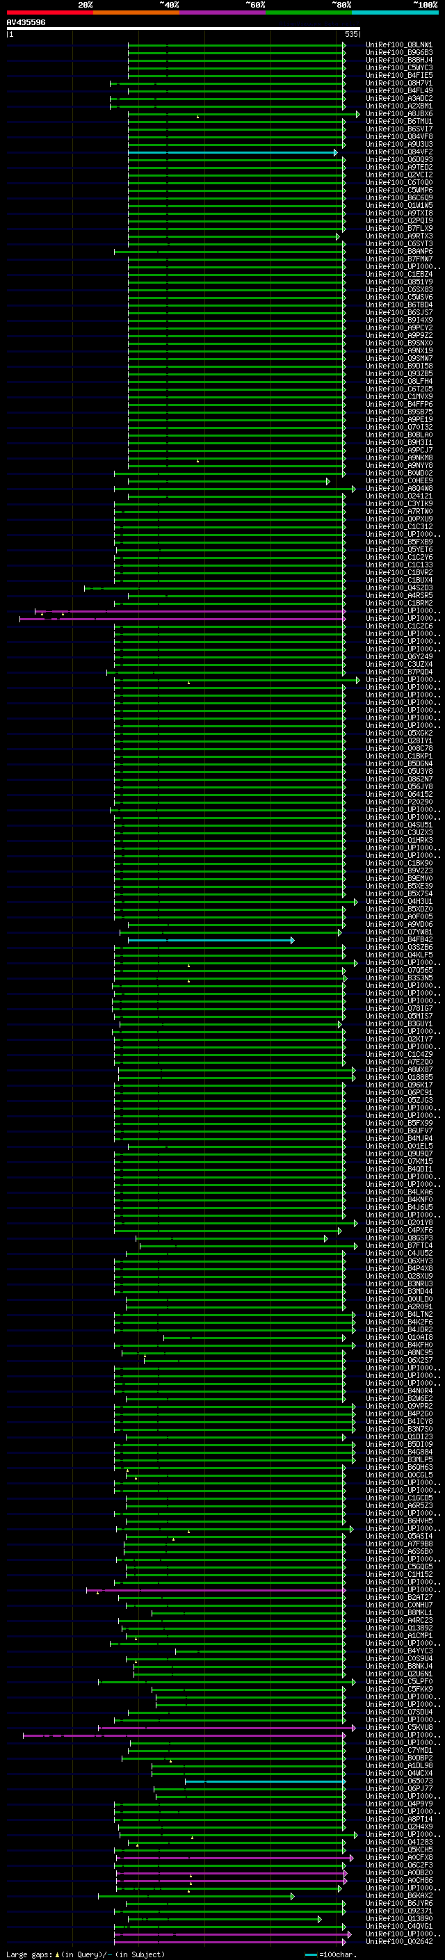Image resolution: width=445 pixels, height=1960 pixels.
Task: Select the UniRef100_Q7Q565 entry
Action: tap(399, 971)
